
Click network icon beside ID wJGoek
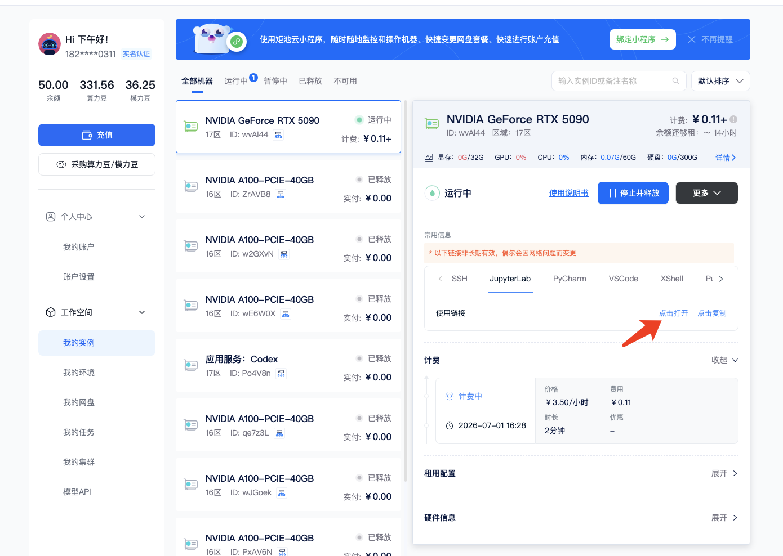(x=282, y=493)
